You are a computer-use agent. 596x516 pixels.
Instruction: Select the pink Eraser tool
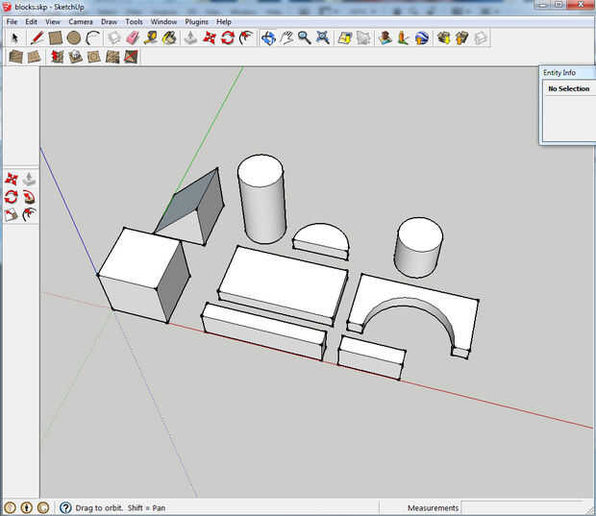(x=133, y=38)
